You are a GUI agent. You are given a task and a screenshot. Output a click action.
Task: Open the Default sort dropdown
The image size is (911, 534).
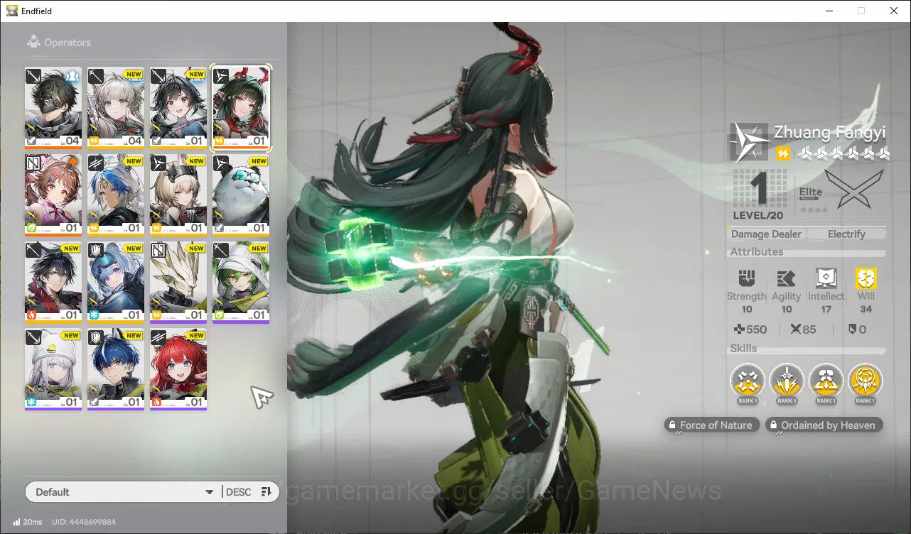[124, 492]
